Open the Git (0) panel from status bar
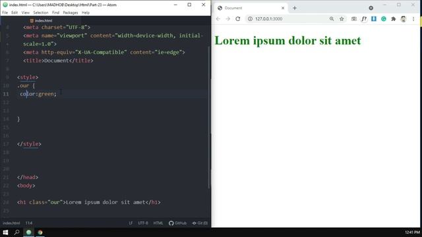 (200, 223)
